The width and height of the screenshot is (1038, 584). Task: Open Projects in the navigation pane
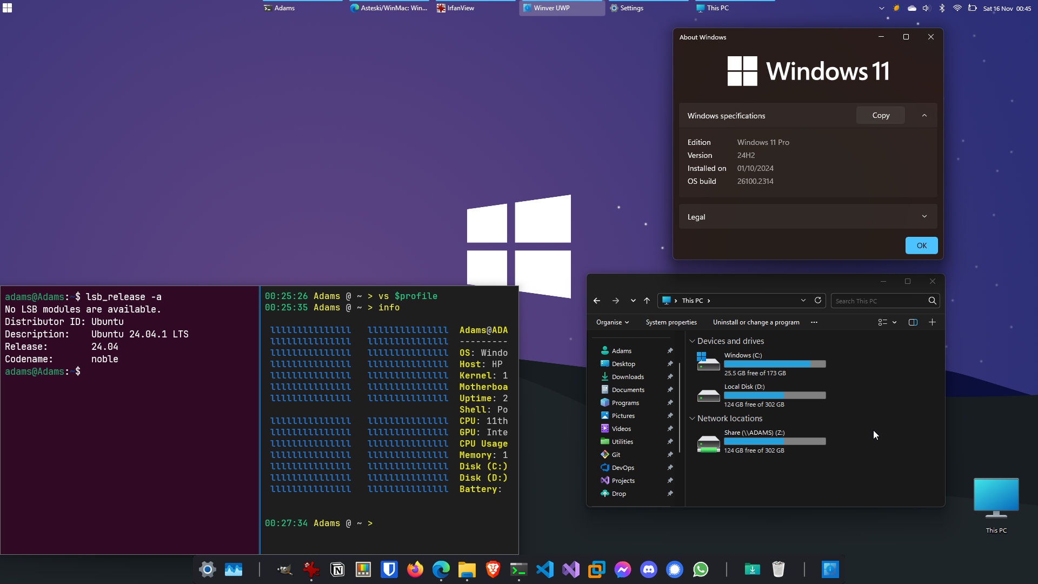pyautogui.click(x=623, y=481)
